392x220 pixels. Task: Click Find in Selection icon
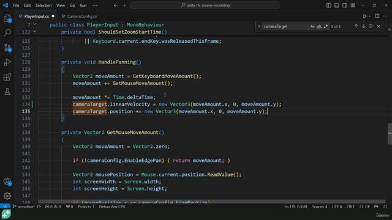[371, 26]
